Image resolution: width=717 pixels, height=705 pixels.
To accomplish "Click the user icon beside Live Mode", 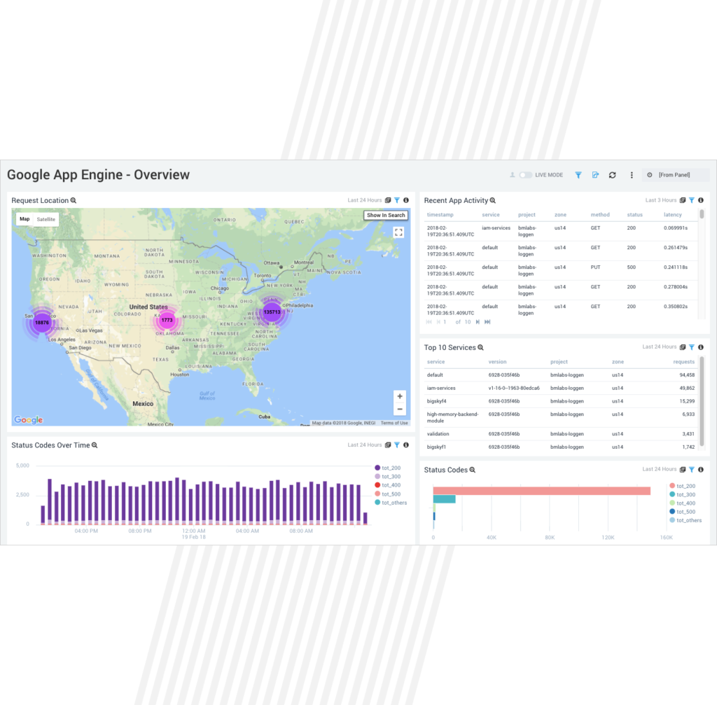I will pos(512,175).
